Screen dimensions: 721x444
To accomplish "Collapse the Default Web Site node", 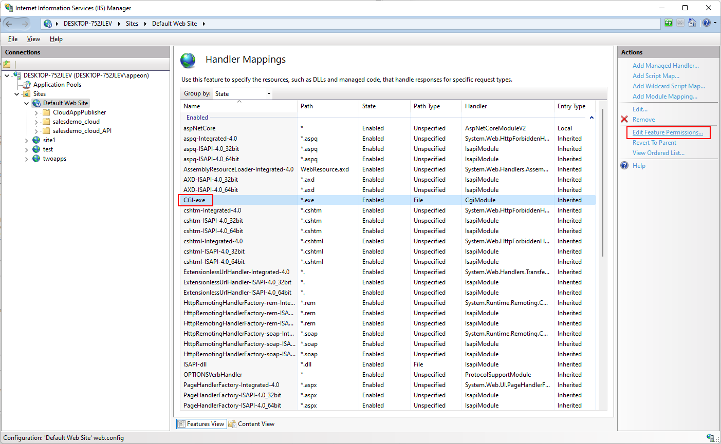I will pyautogui.click(x=27, y=103).
